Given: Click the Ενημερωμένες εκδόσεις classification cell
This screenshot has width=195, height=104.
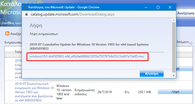Looking at the screenshot, I should pos(85,92).
